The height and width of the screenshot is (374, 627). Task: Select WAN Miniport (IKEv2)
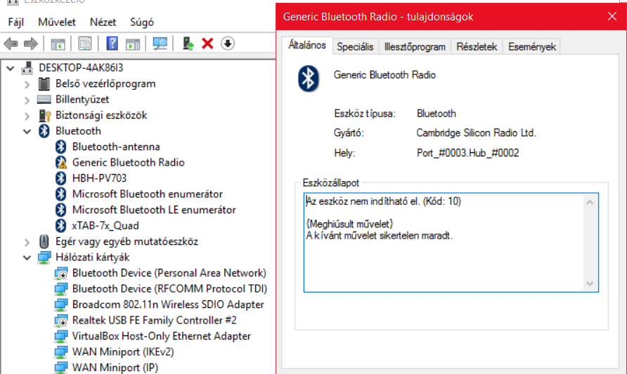(x=123, y=352)
